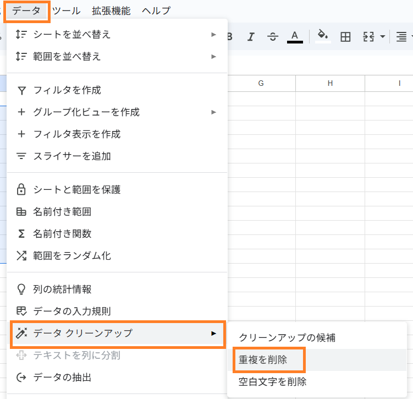Click the export icon for データの抽出
The width and height of the screenshot is (413, 399).
(21, 378)
